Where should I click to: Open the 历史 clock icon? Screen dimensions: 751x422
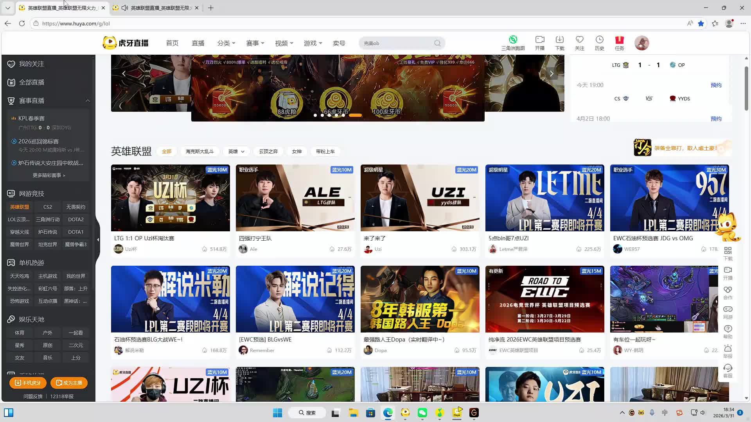pos(599,40)
